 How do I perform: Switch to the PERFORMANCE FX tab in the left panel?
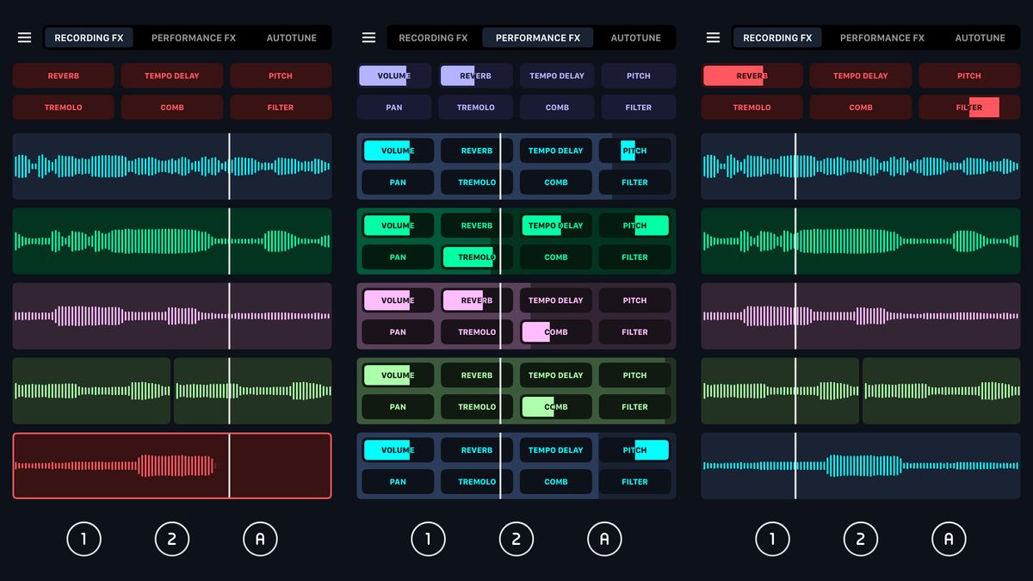pos(194,37)
